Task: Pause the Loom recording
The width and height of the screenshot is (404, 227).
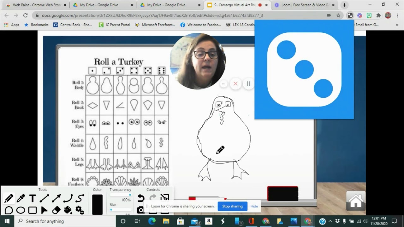Action: point(249,84)
